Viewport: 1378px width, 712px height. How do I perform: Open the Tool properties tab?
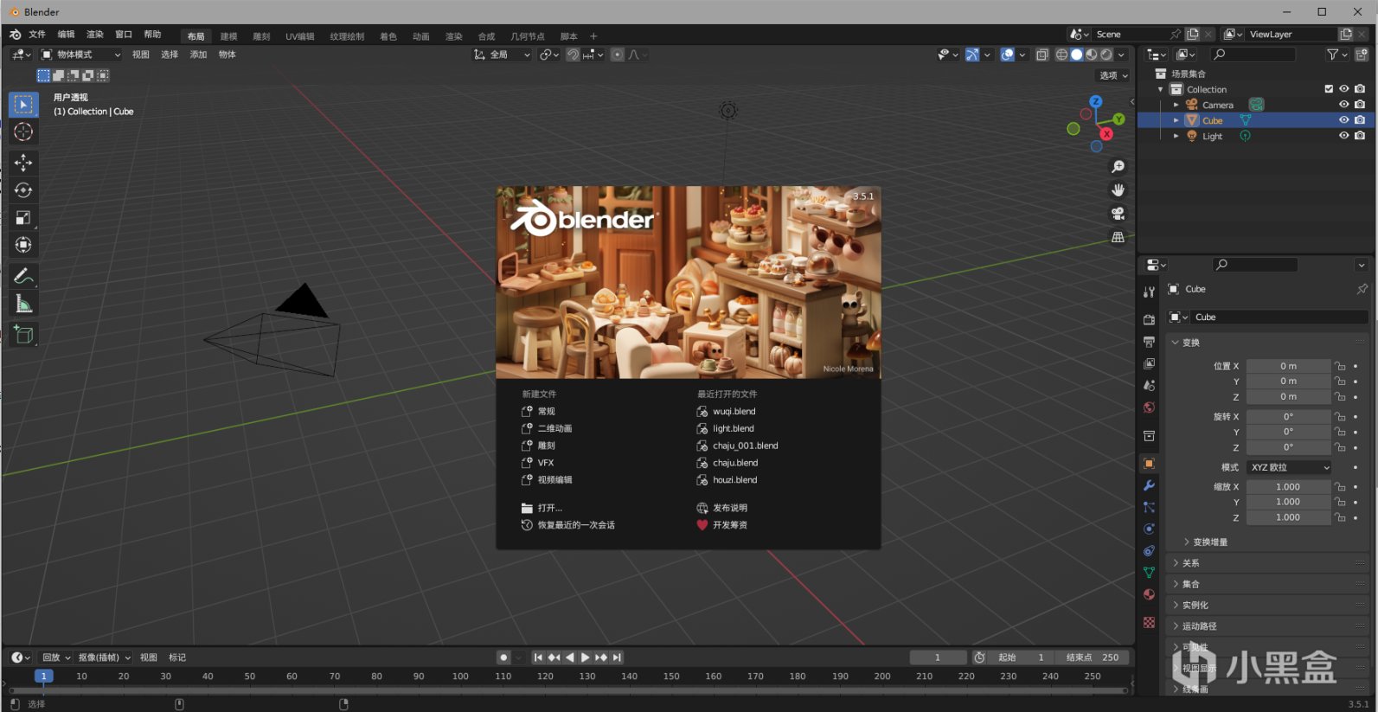[x=1149, y=292]
